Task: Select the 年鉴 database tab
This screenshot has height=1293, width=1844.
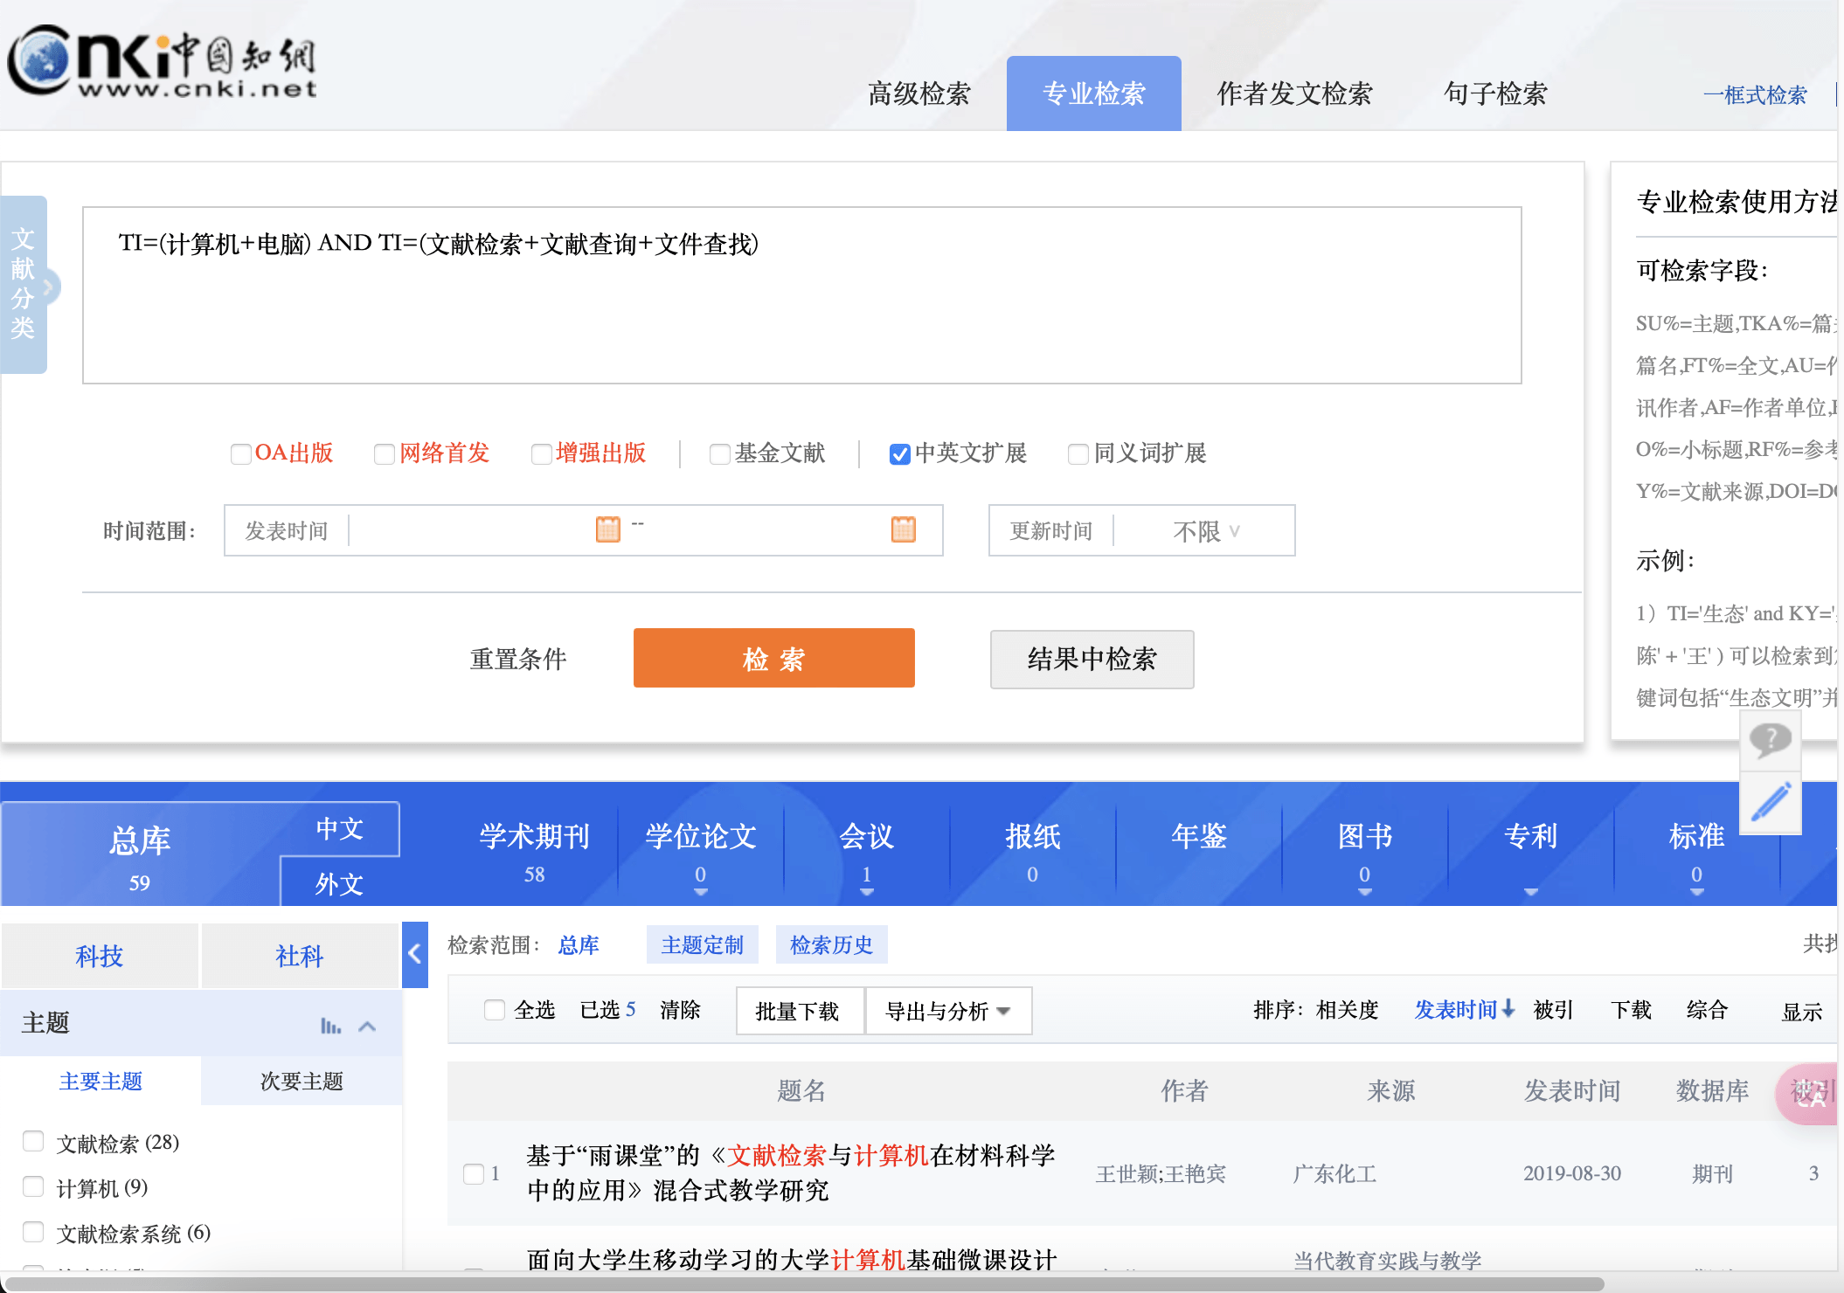Action: coord(1198,837)
